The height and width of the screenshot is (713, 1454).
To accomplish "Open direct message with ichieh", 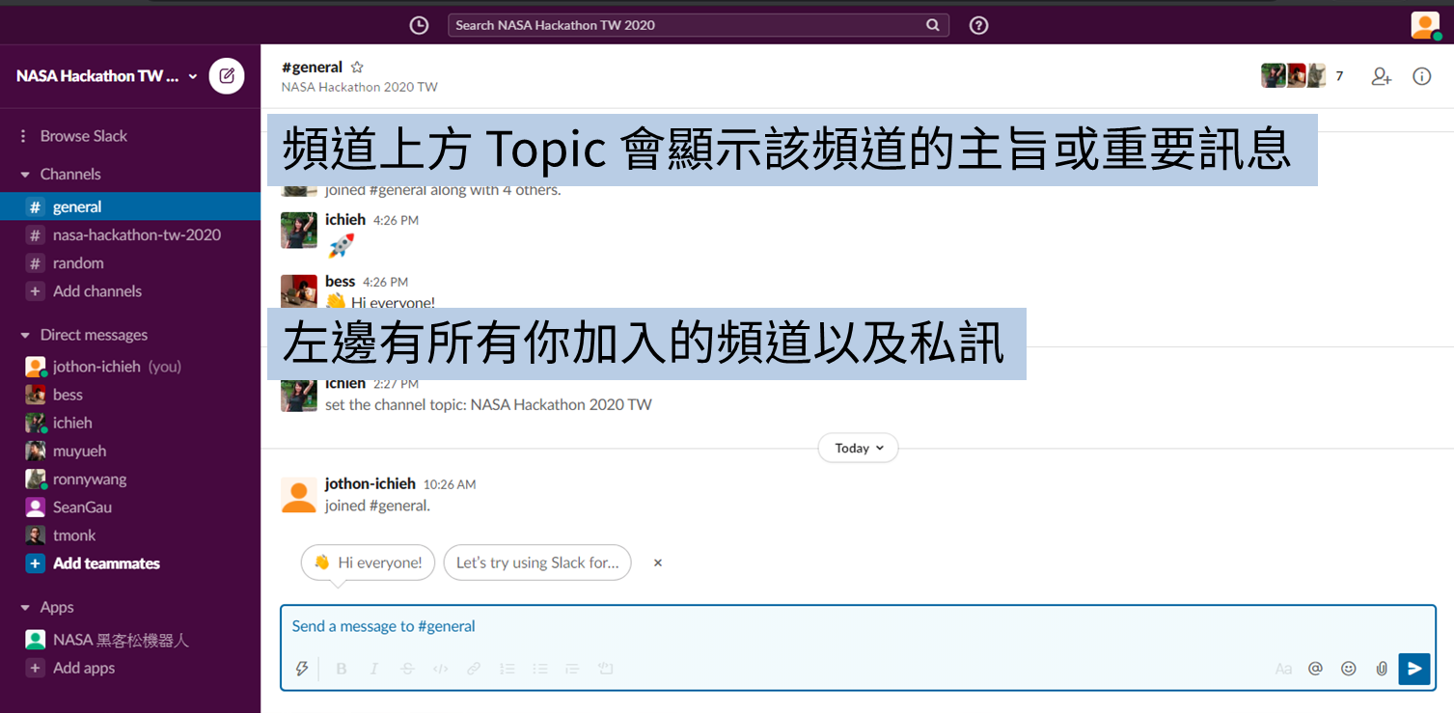I will coord(130,423).
